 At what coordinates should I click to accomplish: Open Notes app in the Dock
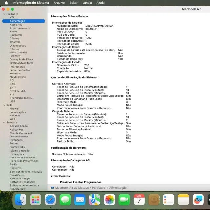coord(183,199)
